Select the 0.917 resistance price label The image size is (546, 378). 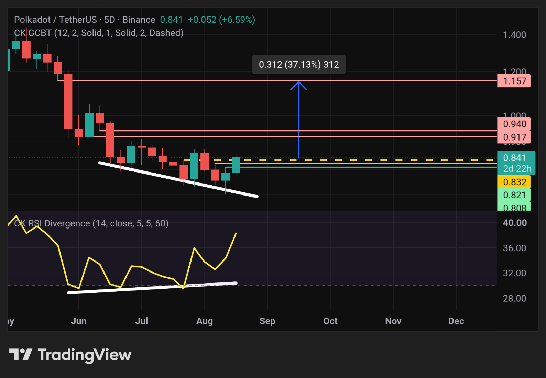514,137
